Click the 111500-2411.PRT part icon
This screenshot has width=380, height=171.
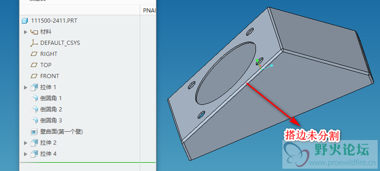[25, 21]
